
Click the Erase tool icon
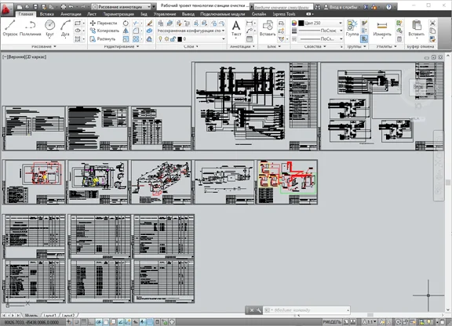click(149, 23)
